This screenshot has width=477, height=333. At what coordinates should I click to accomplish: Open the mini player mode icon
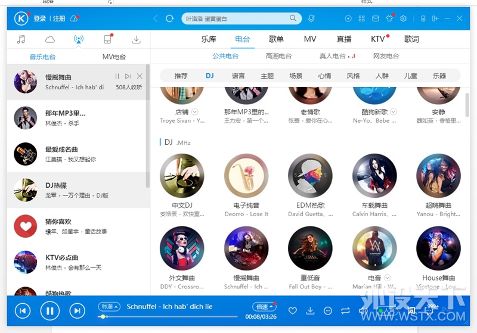point(435,18)
